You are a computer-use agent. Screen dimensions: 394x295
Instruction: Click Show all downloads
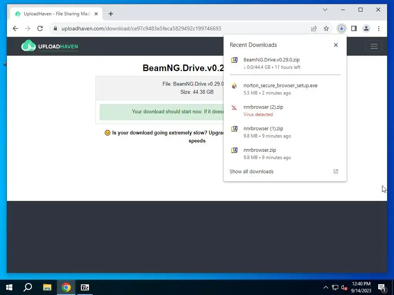[x=252, y=172]
